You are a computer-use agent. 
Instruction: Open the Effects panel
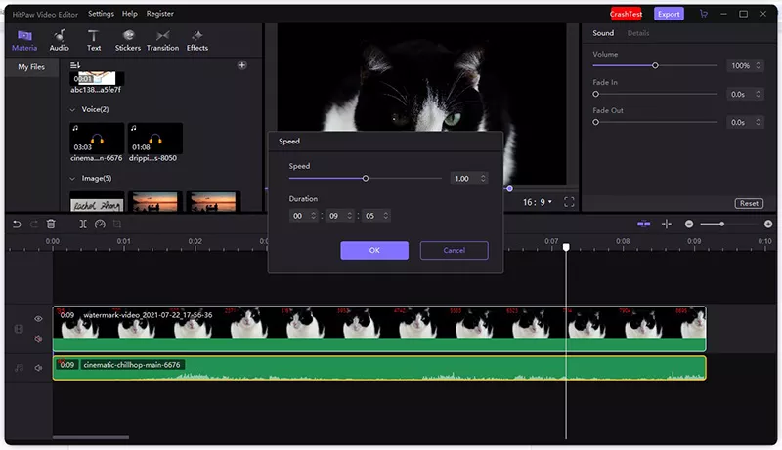[197, 40]
